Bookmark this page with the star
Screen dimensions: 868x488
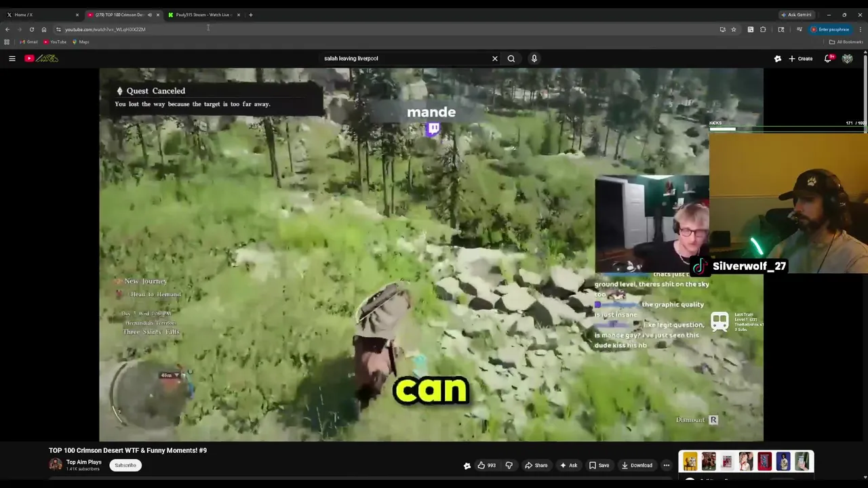[734, 29]
